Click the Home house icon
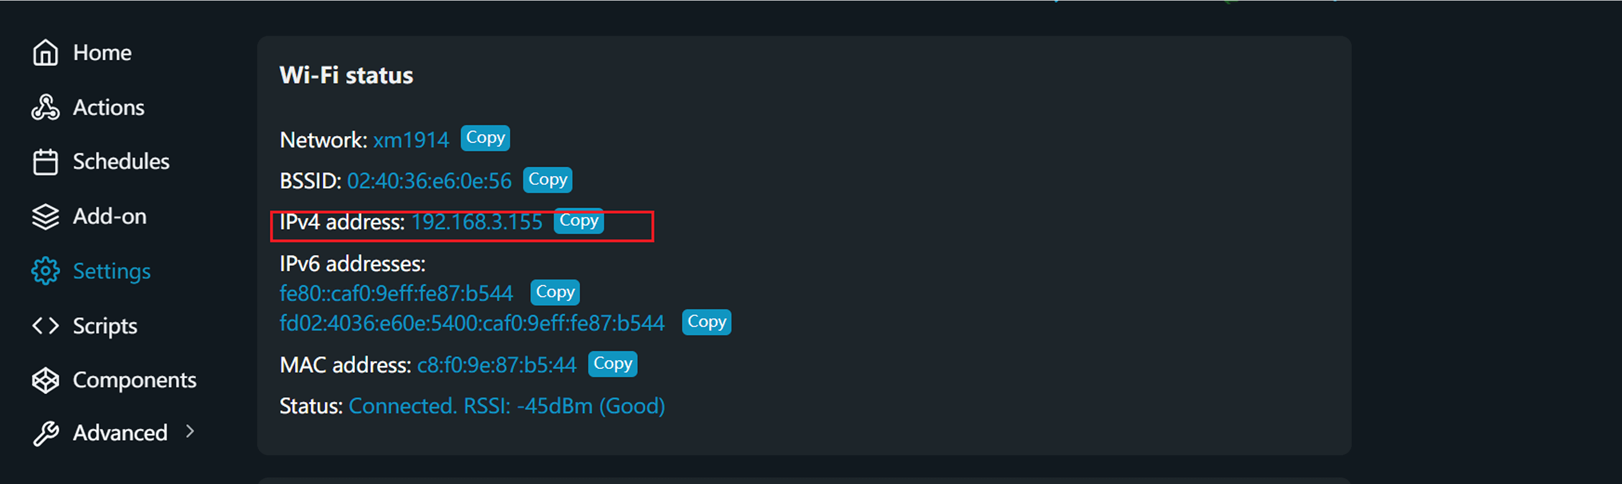The image size is (1622, 484). tap(46, 53)
